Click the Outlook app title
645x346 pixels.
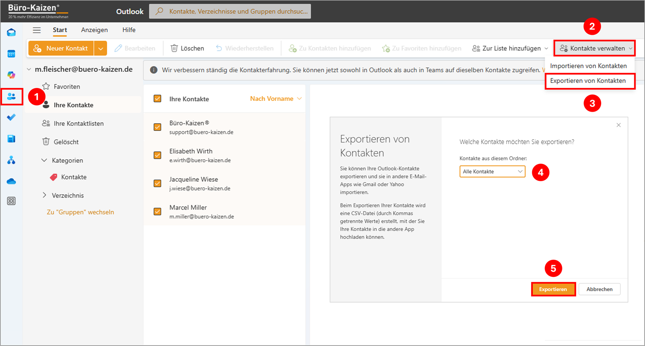point(130,12)
